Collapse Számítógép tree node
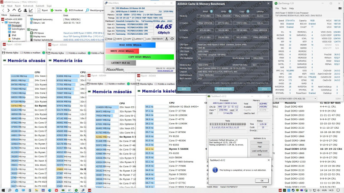This screenshot has width=344, height=193. [x=3, y=22]
